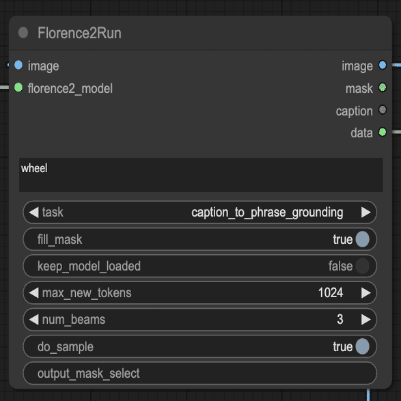Screen dimensions: 401x401
Task: Click the wheel prompt text box
Action: click(x=201, y=175)
